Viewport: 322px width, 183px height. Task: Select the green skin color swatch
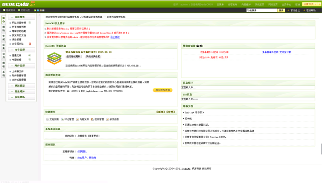[x=35, y=10]
